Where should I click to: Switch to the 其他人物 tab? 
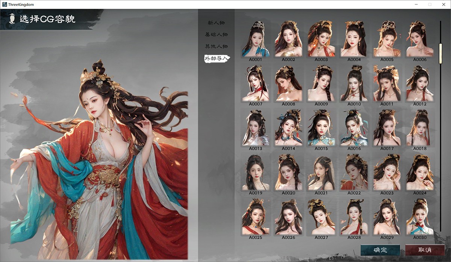pyautogui.click(x=216, y=46)
